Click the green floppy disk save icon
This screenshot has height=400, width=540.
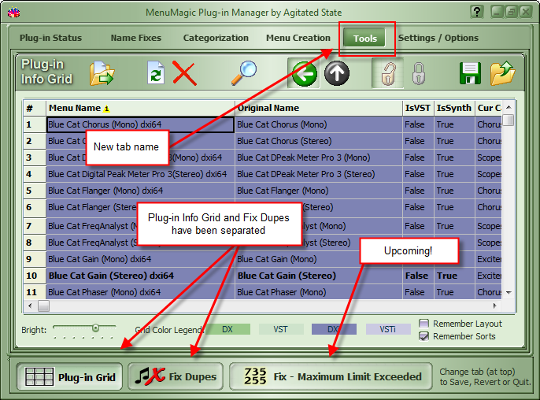click(470, 73)
